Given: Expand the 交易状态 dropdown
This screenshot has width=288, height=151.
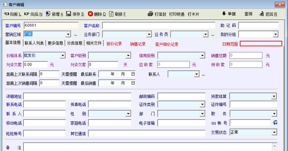Looking at the screenshot, I should point(274,132).
